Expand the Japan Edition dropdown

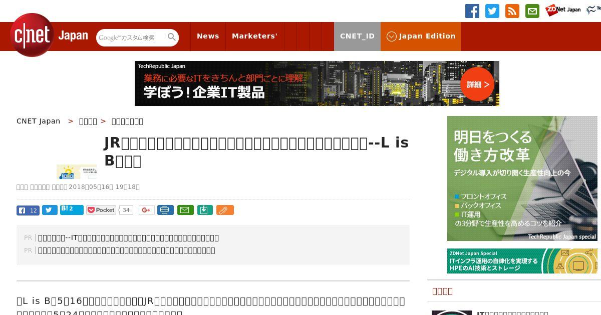421,36
